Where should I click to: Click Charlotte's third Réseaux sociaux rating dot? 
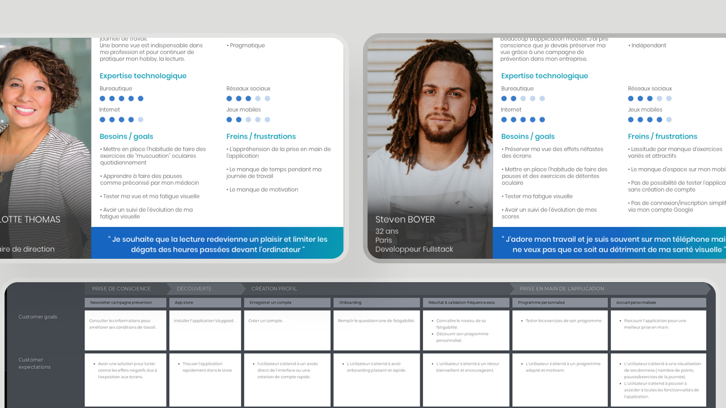248,99
